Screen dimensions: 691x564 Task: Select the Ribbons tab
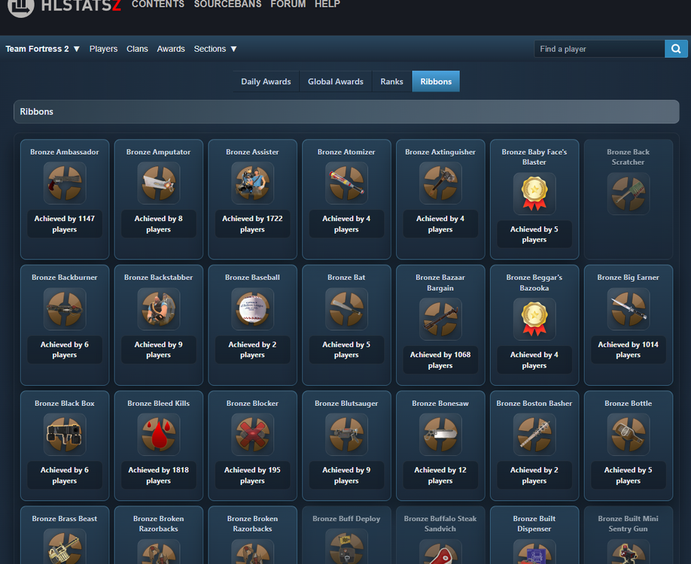coord(436,81)
